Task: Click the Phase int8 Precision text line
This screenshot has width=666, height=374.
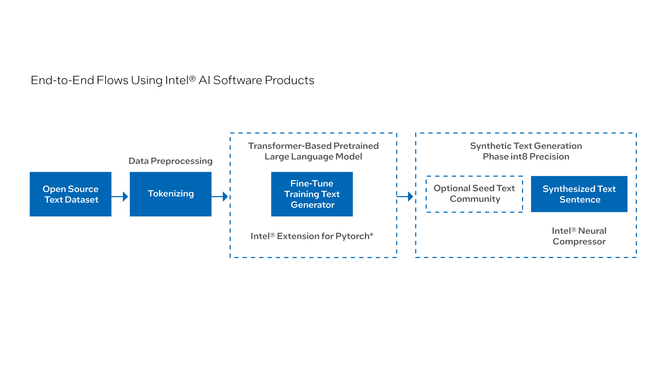Action: [526, 157]
